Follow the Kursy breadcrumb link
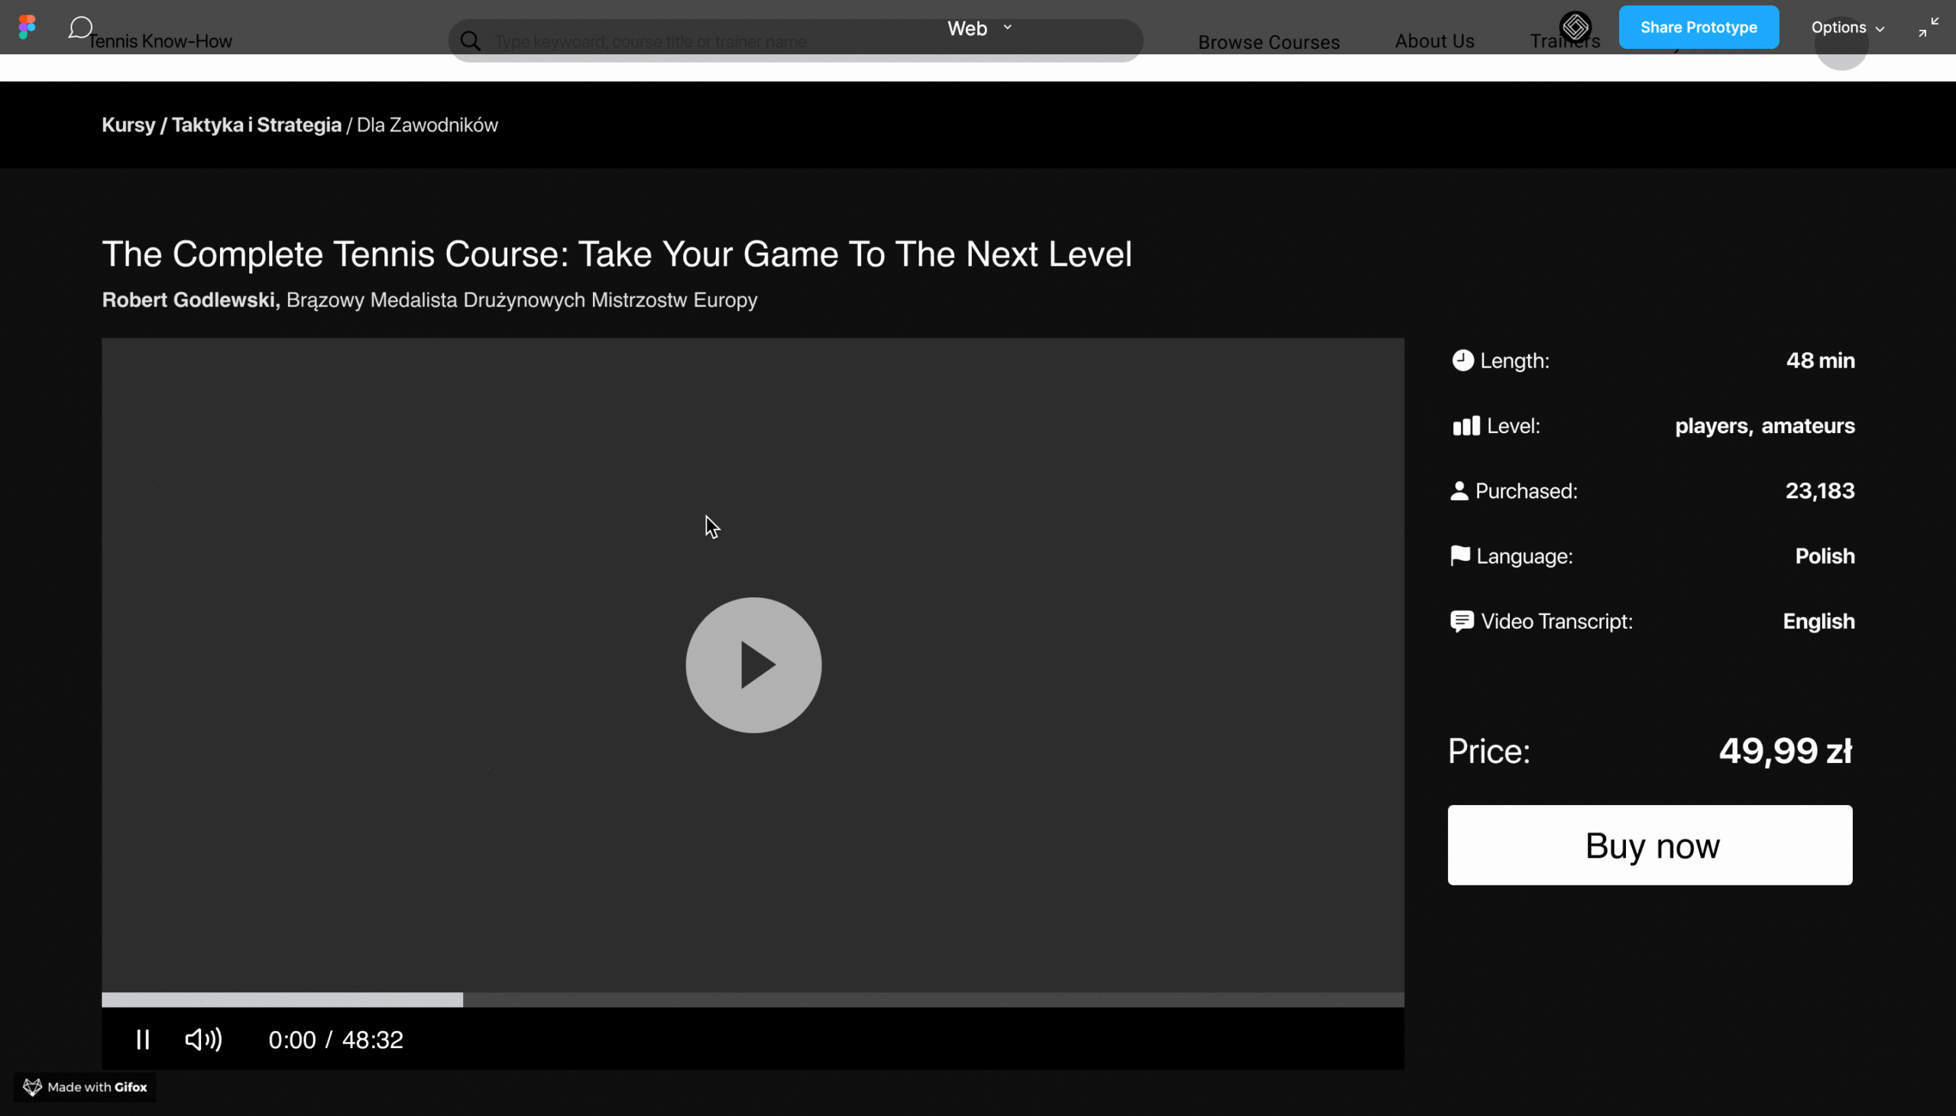 click(129, 125)
